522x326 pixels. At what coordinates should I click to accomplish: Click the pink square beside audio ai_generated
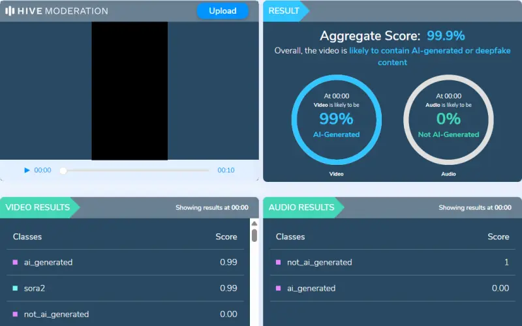click(279, 288)
